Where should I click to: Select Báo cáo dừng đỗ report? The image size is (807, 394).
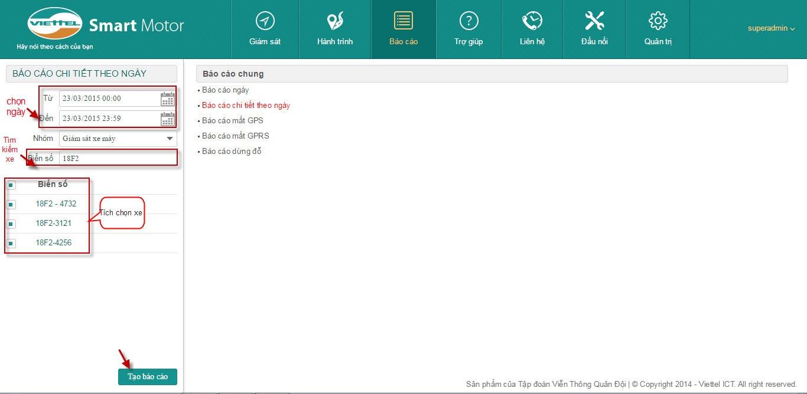[232, 152]
